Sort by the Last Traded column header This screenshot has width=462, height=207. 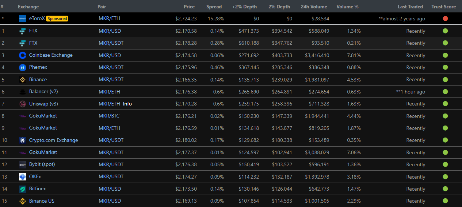(411, 7)
